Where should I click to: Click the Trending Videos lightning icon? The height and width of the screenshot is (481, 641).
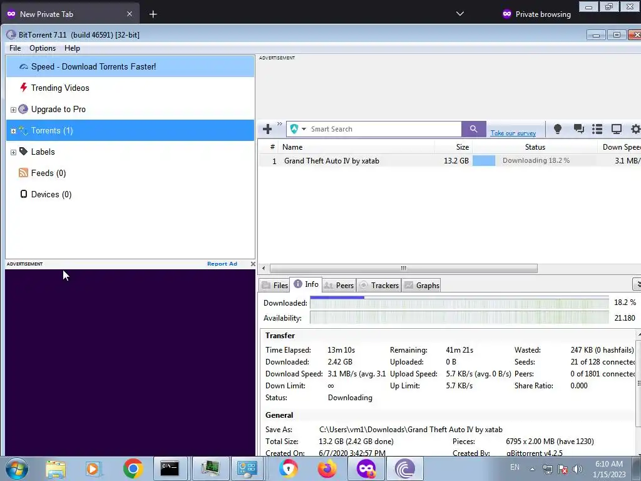pyautogui.click(x=24, y=87)
